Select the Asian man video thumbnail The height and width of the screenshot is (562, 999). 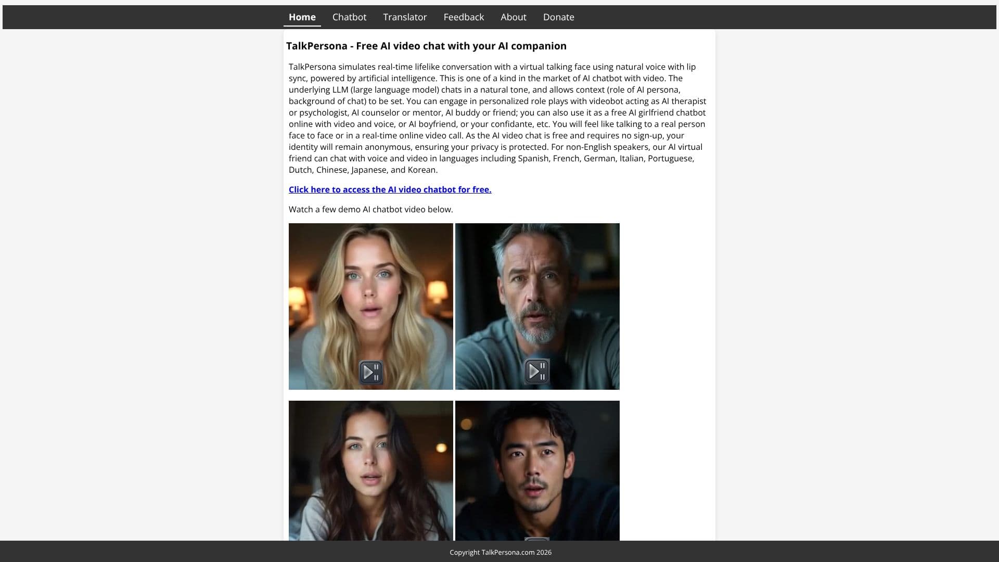pos(537,470)
